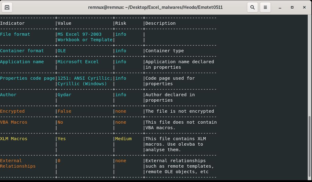The image size is (312, 182).
Task: Click the 'Medium' risk value
Action: pos(123,139)
